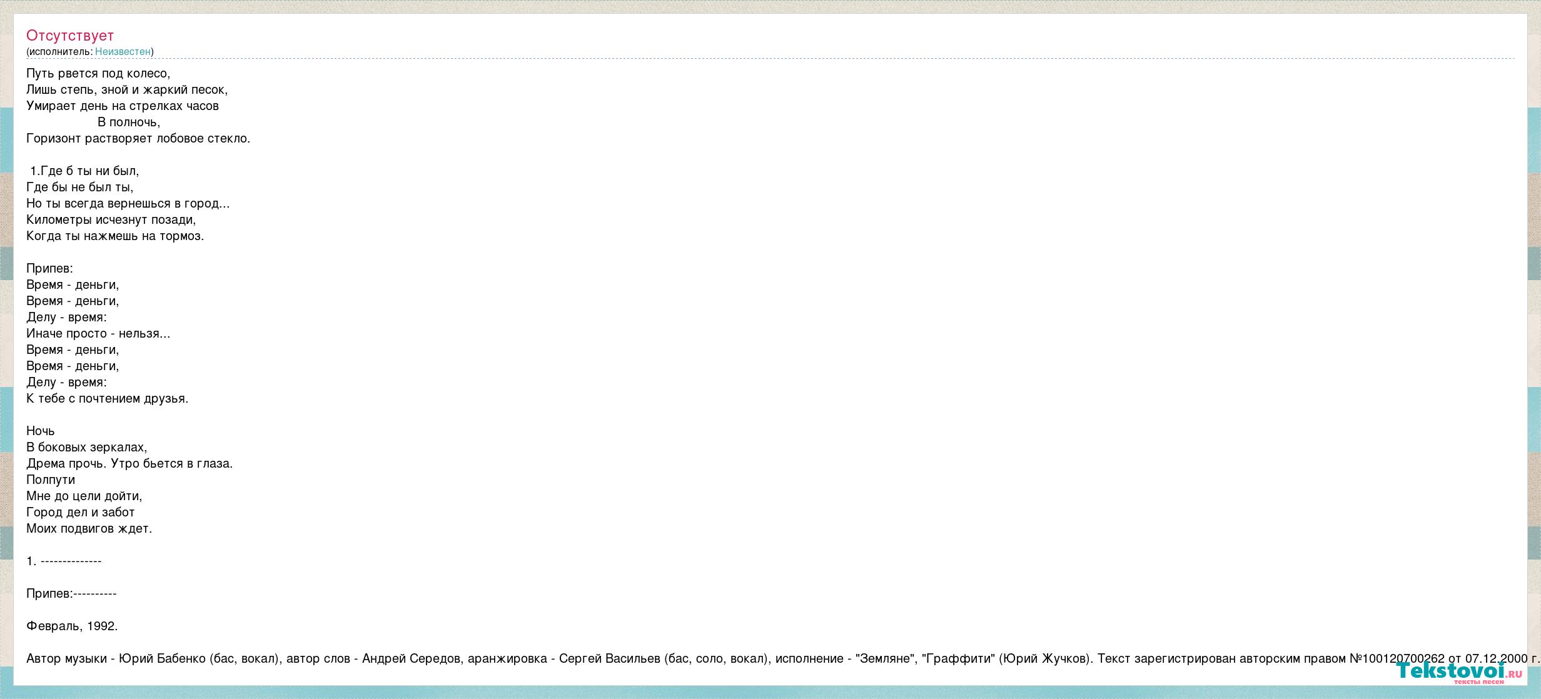Click the indented line 'В полночь,'

pyautogui.click(x=129, y=122)
